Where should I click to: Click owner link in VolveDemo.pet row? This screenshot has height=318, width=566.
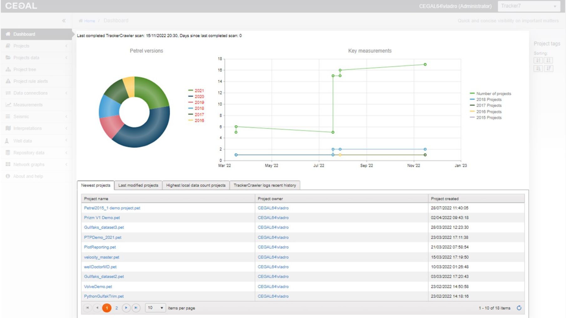[273, 286]
